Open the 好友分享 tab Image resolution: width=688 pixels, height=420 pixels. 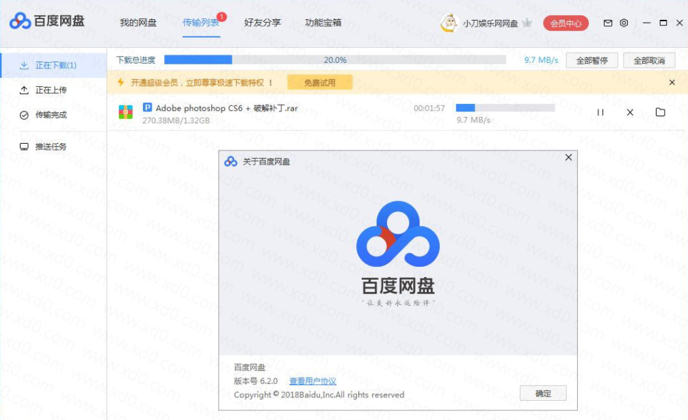coord(263,23)
